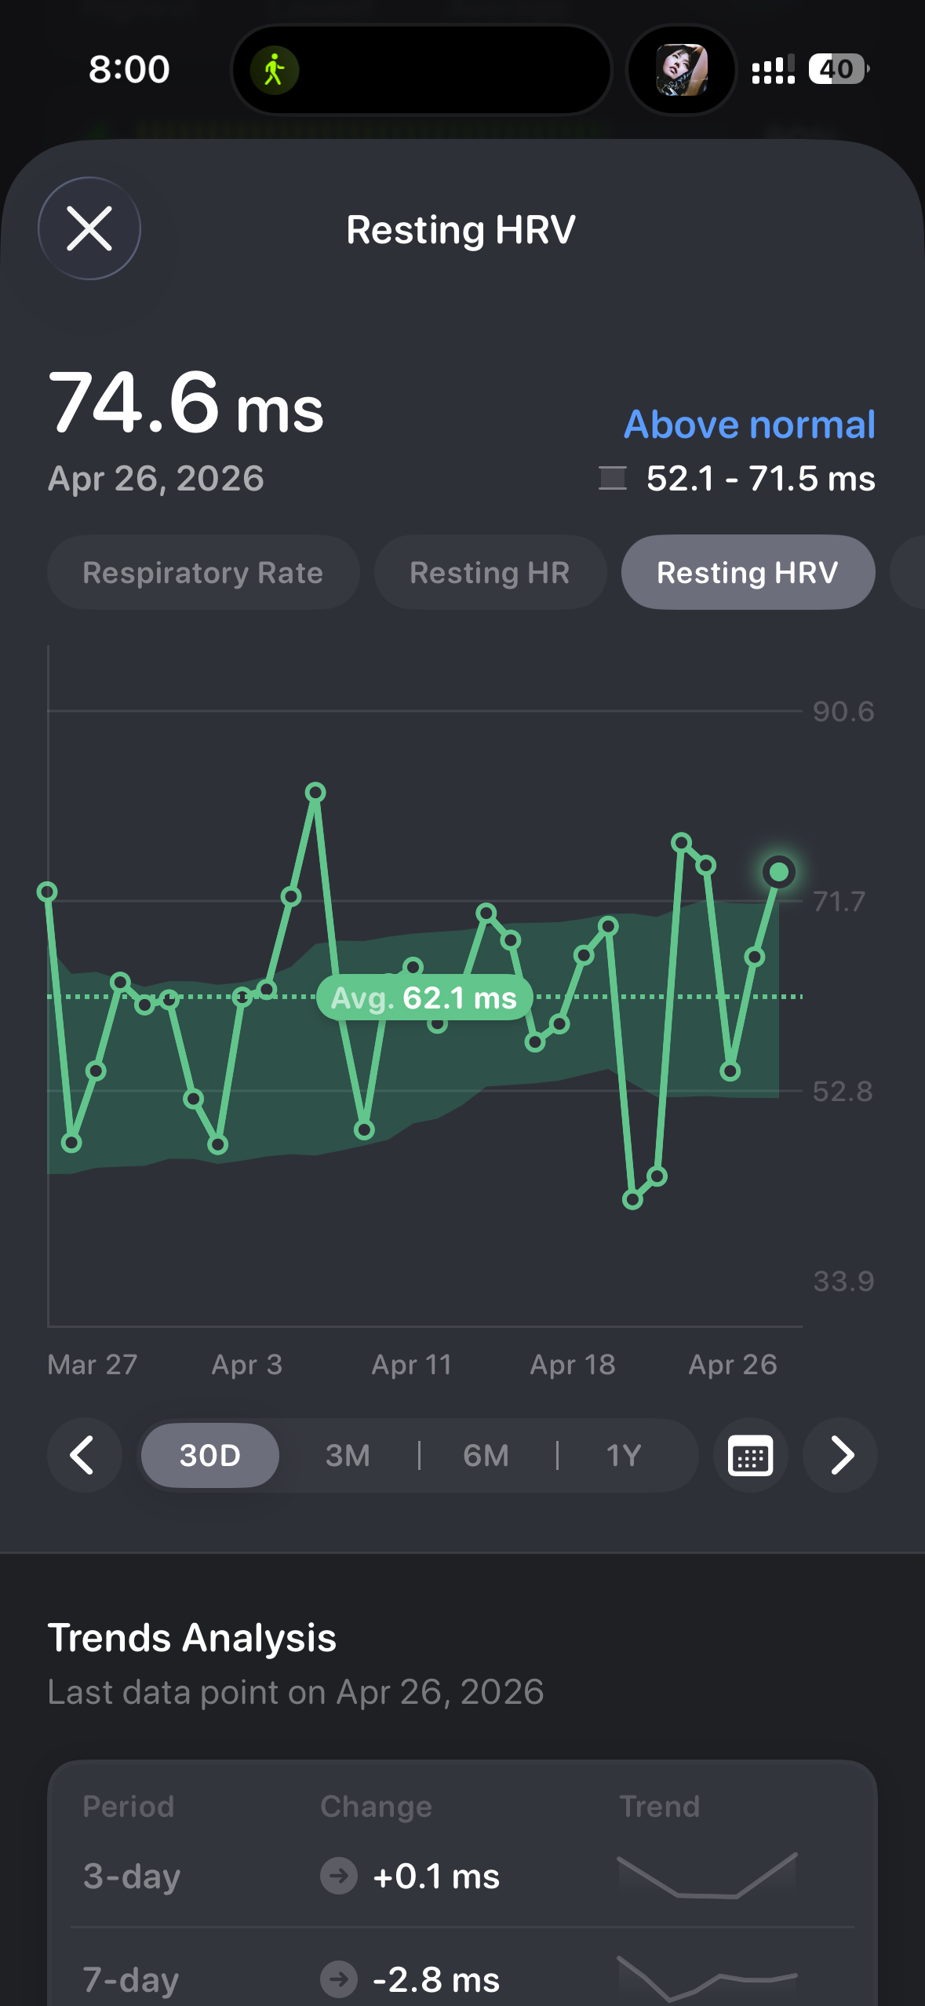The image size is (925, 2006).
Task: Select the 3M time range
Action: 348,1456
